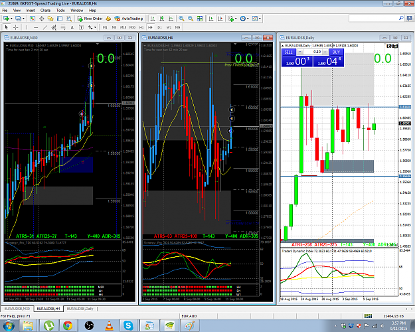Select the Equidistant Channel tool

point(54,27)
